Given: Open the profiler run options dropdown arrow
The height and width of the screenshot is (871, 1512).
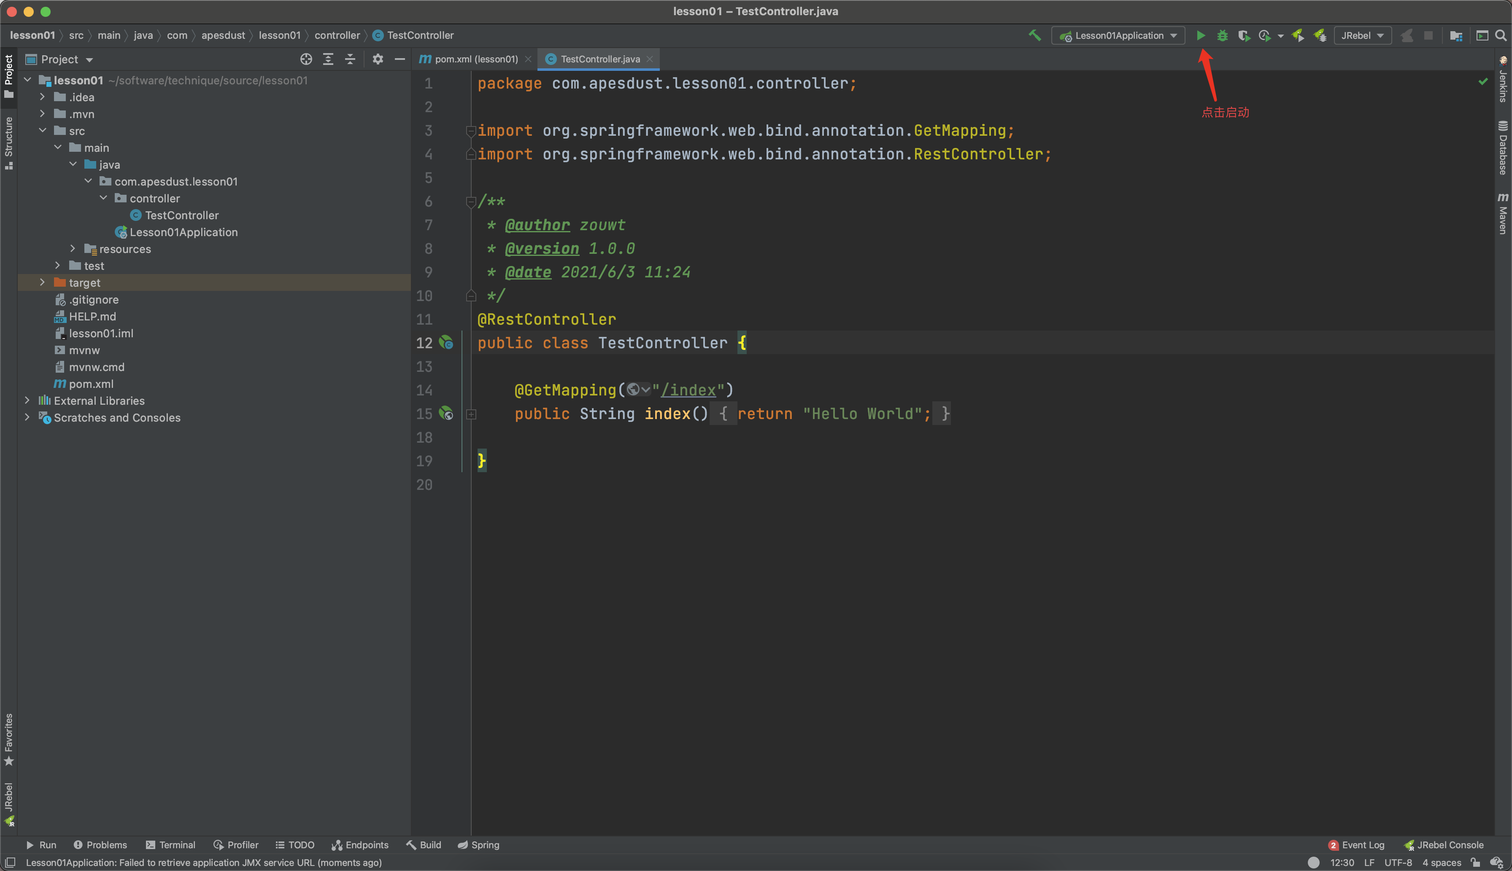Looking at the screenshot, I should pyautogui.click(x=1280, y=36).
